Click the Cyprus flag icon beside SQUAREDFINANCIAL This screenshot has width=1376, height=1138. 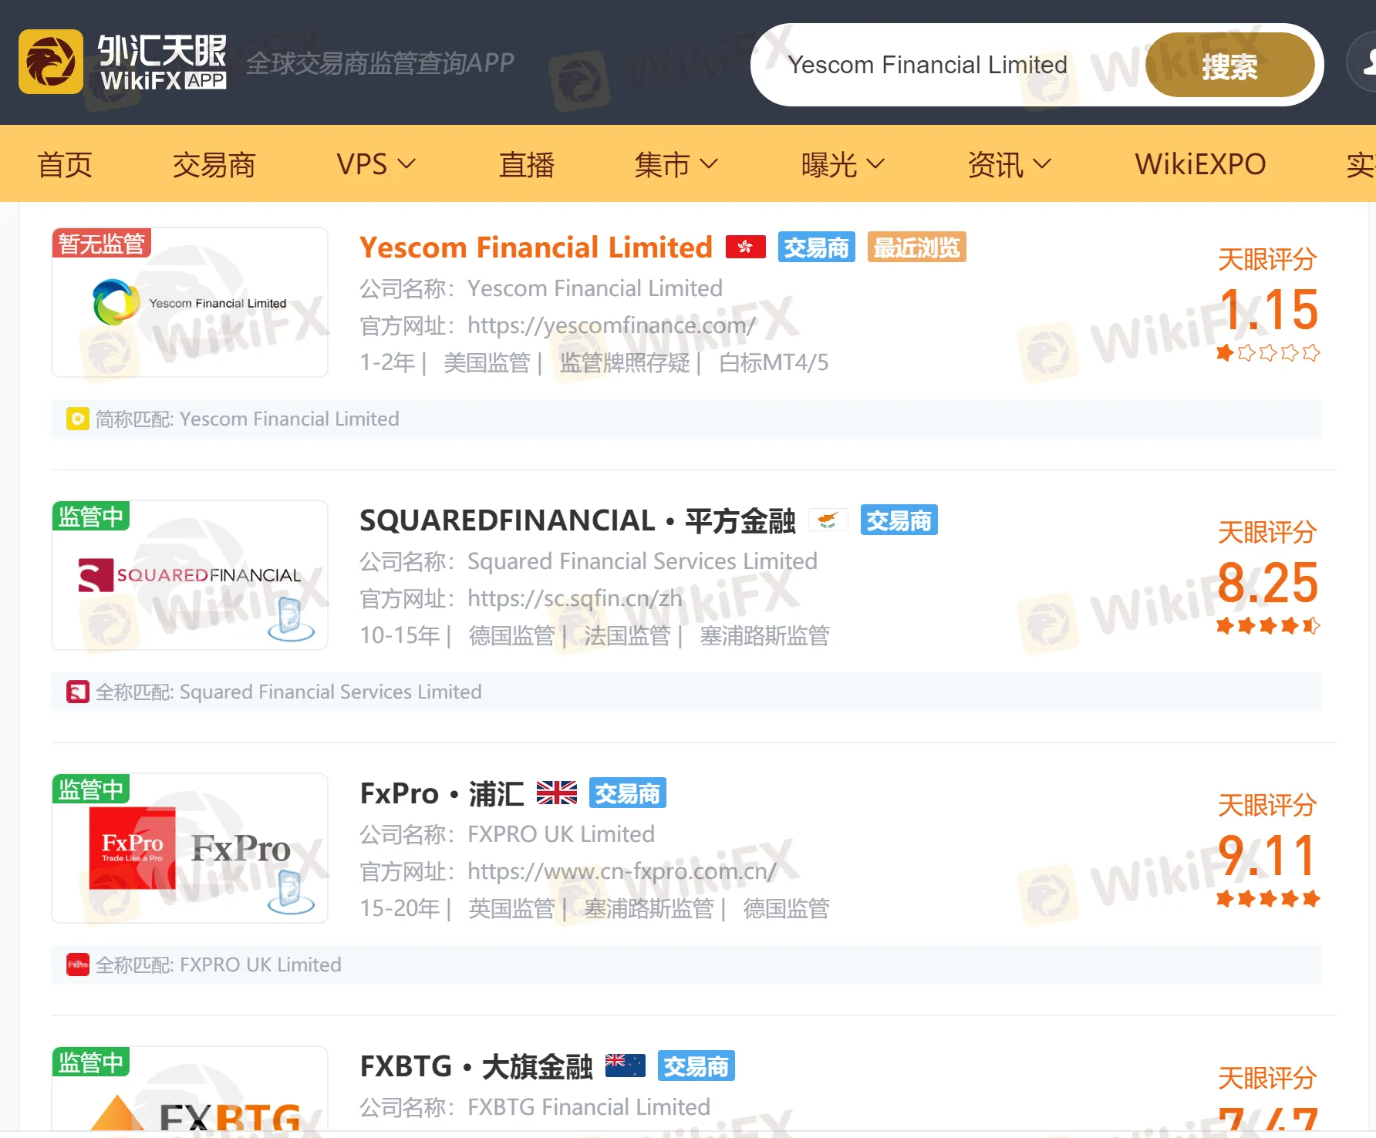(828, 520)
